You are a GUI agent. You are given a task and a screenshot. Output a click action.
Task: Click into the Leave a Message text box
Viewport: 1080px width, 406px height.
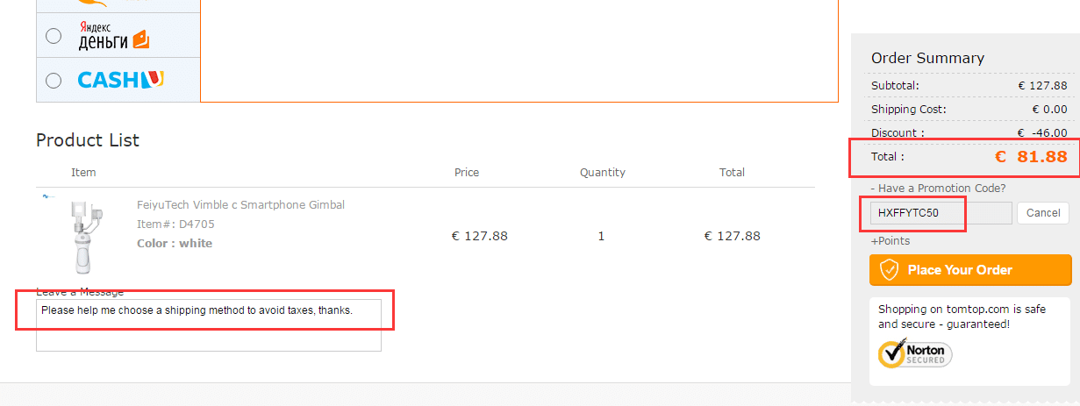tap(209, 325)
